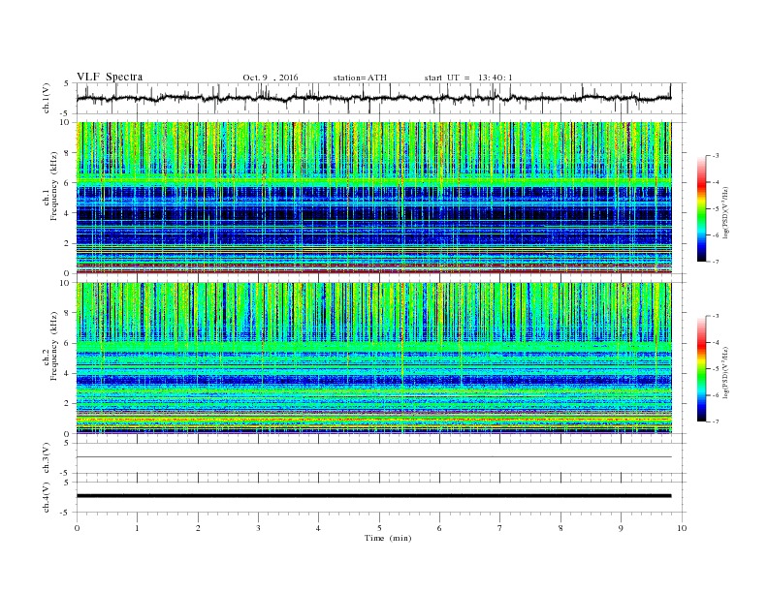This screenshot has height=593, width=768.
Task: Click the ch.1 spectrogram color bar
Action: (x=701, y=208)
